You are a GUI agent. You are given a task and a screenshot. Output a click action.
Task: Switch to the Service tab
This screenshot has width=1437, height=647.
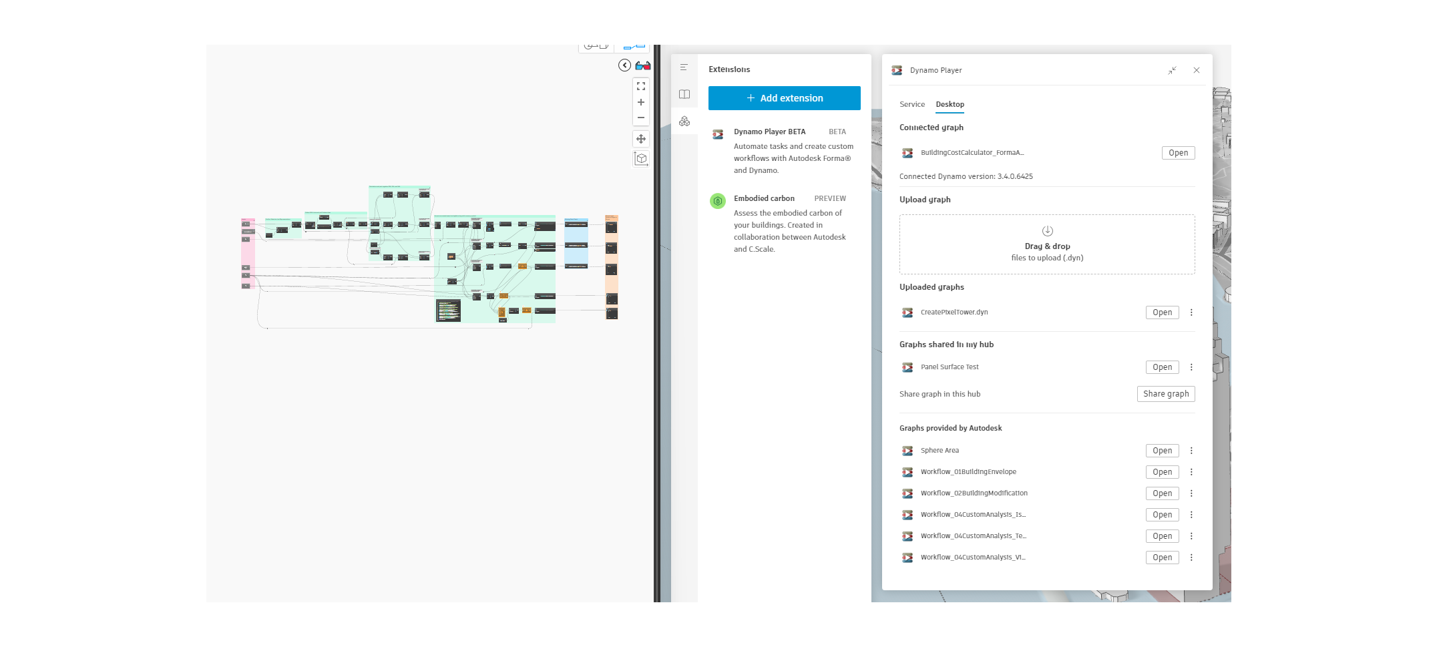[x=912, y=104]
